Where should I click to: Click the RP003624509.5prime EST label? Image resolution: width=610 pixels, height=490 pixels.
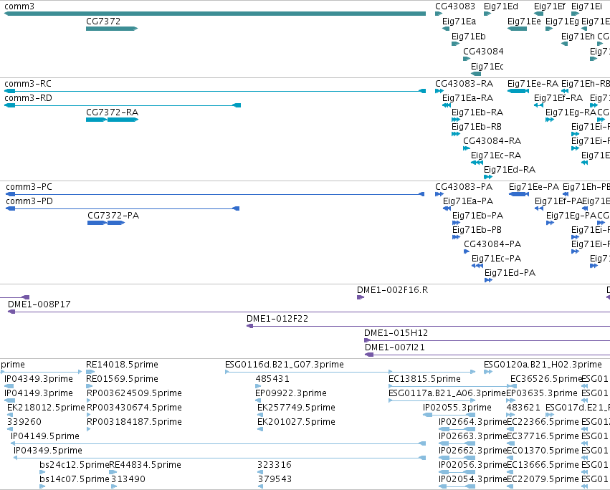pyautogui.click(x=134, y=393)
